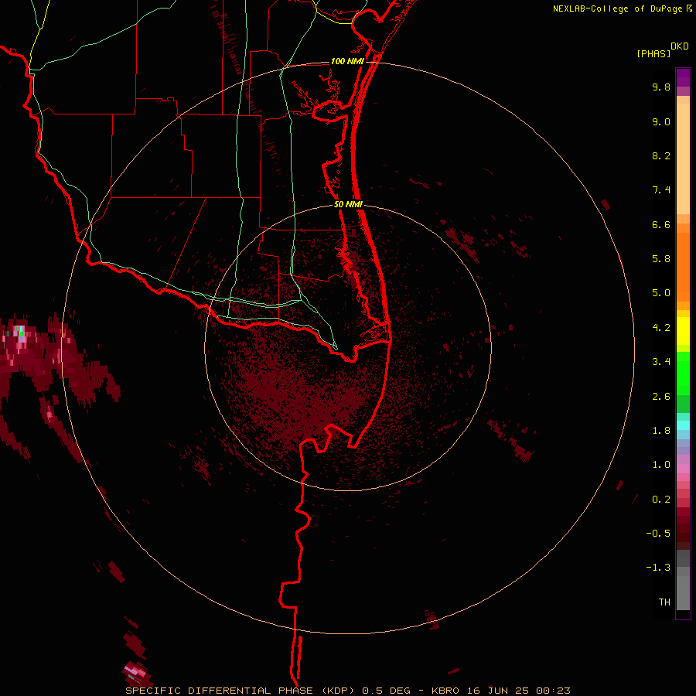The image size is (696, 696).
Task: Click the 1.8 scale value
Action: pos(661,431)
